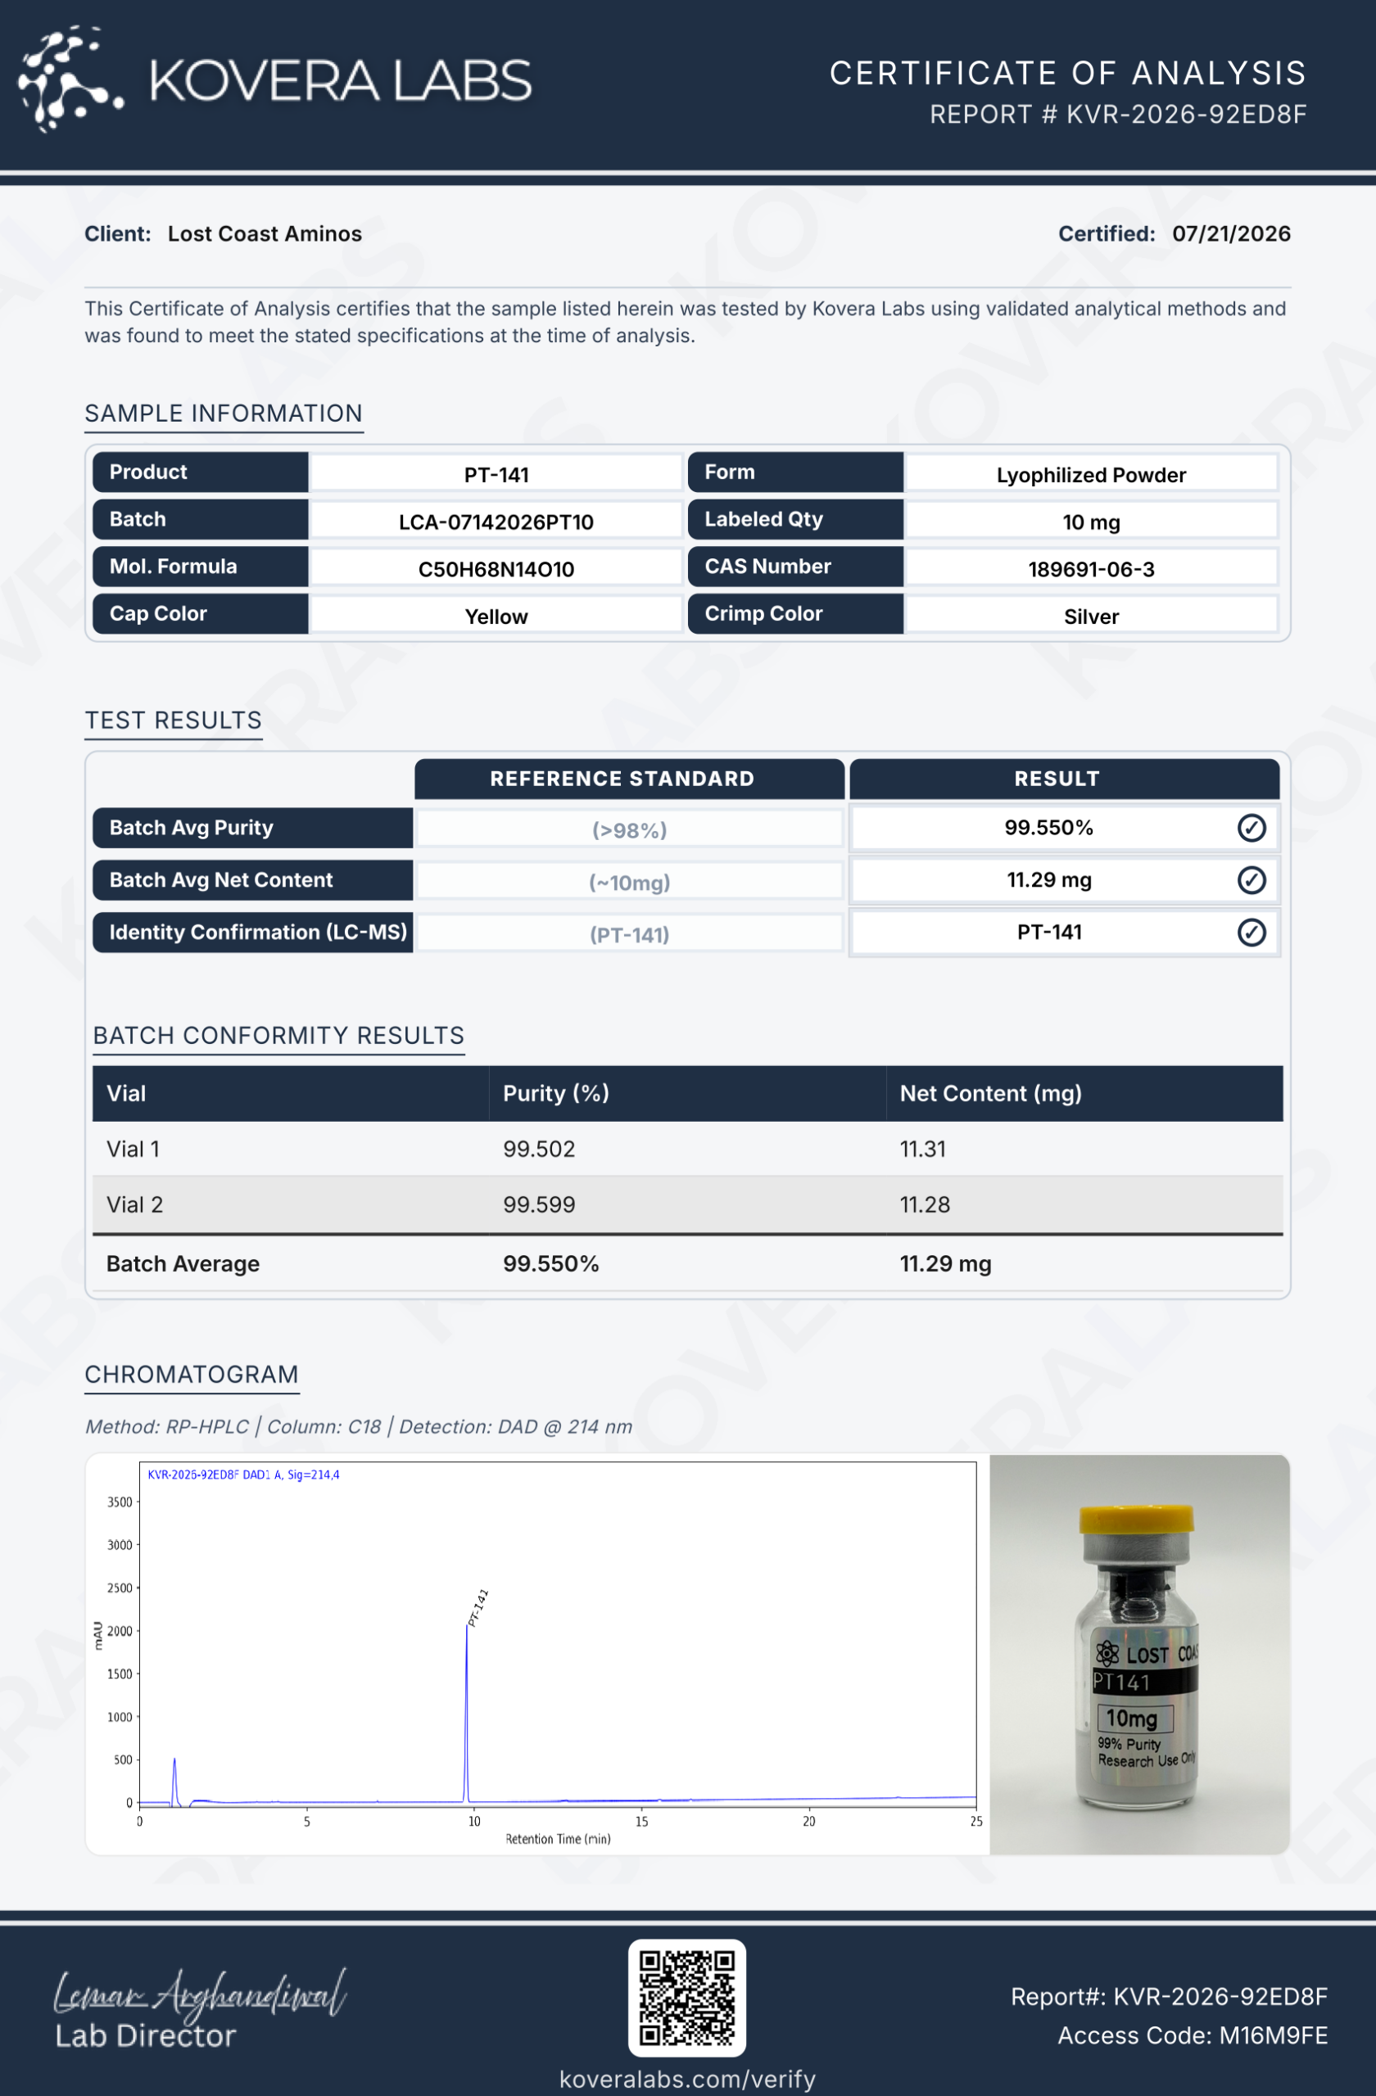Click the certified date 07/21/2026
The height and width of the screenshot is (2096, 1376).
[x=1231, y=233]
